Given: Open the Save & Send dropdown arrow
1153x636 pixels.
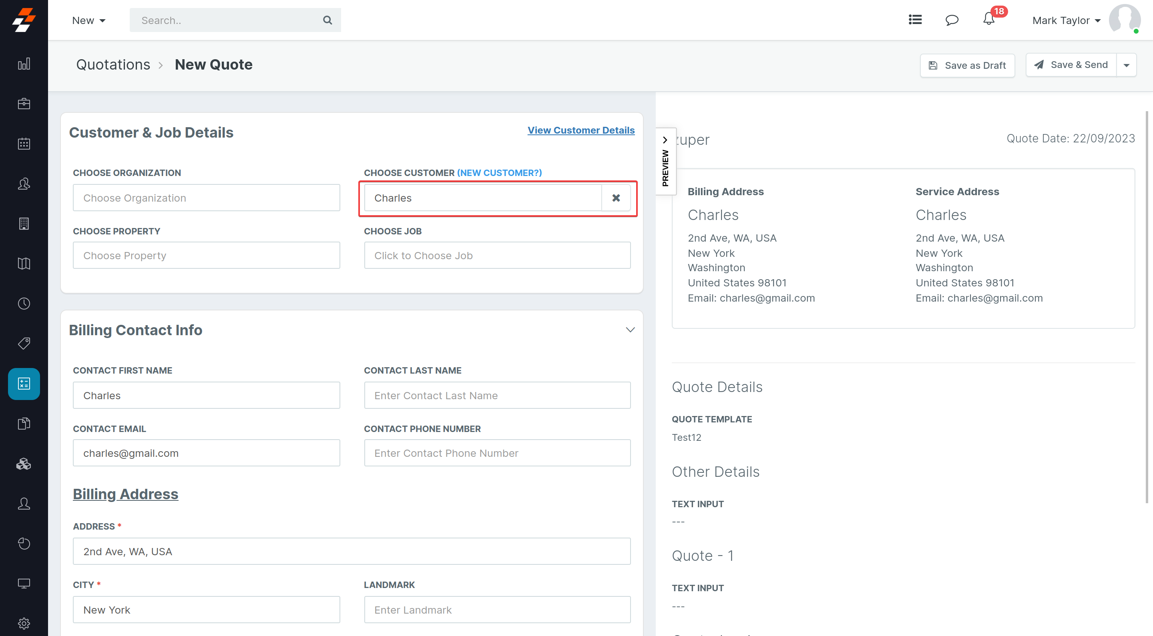Looking at the screenshot, I should 1126,65.
